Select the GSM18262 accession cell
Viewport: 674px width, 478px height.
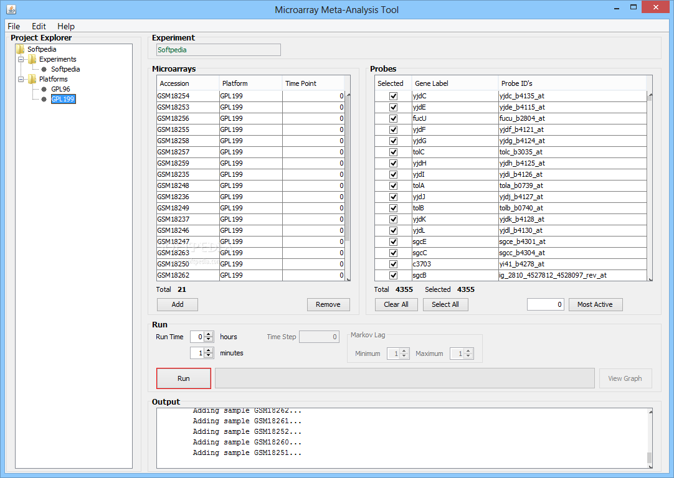[x=188, y=275]
